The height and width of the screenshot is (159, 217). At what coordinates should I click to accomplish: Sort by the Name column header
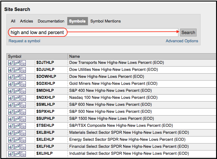coord(75,56)
